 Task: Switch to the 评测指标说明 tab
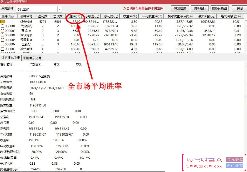pos(32,58)
